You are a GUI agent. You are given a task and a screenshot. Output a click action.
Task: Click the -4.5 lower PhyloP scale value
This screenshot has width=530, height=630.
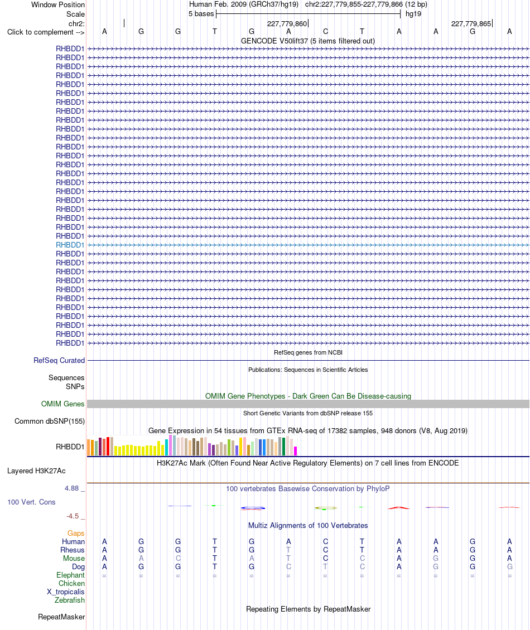[x=73, y=516]
